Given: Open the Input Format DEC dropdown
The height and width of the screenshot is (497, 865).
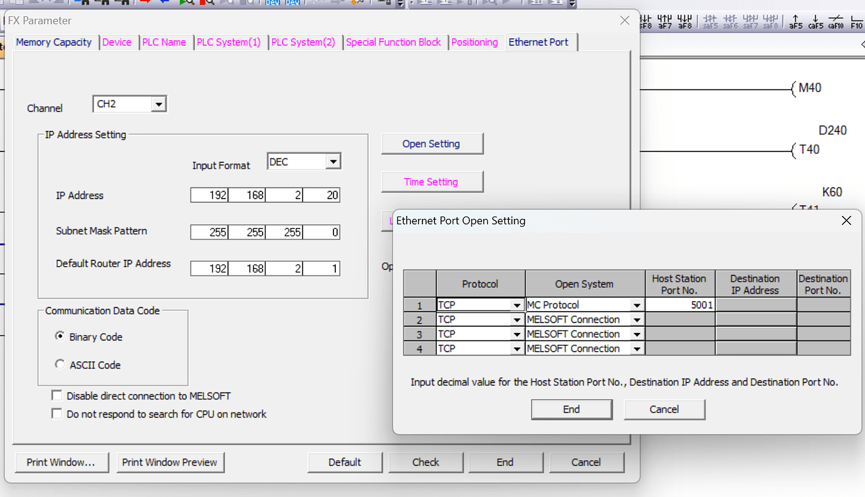Looking at the screenshot, I should [334, 161].
